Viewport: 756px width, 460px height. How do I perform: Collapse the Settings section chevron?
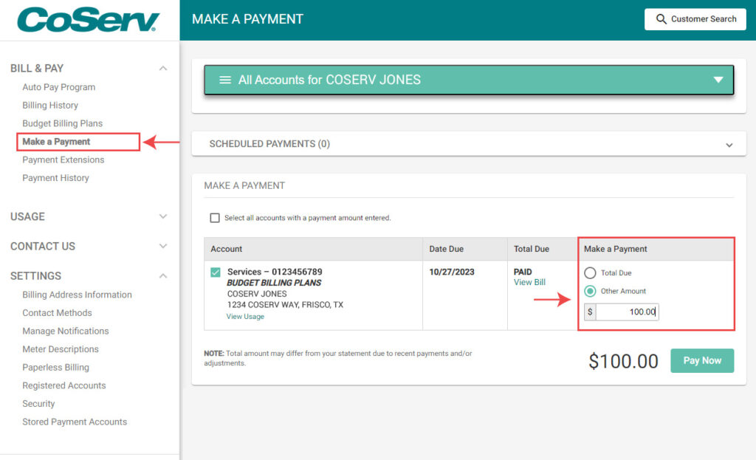tap(163, 276)
